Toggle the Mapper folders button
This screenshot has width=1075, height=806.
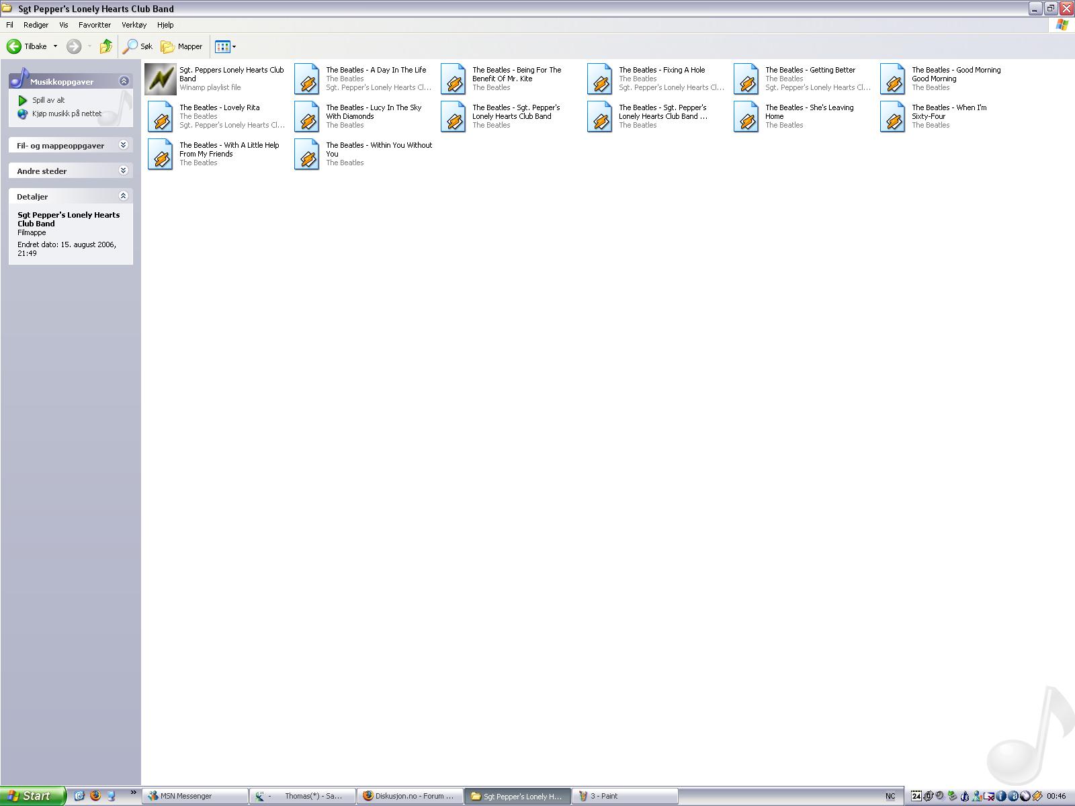pos(181,46)
